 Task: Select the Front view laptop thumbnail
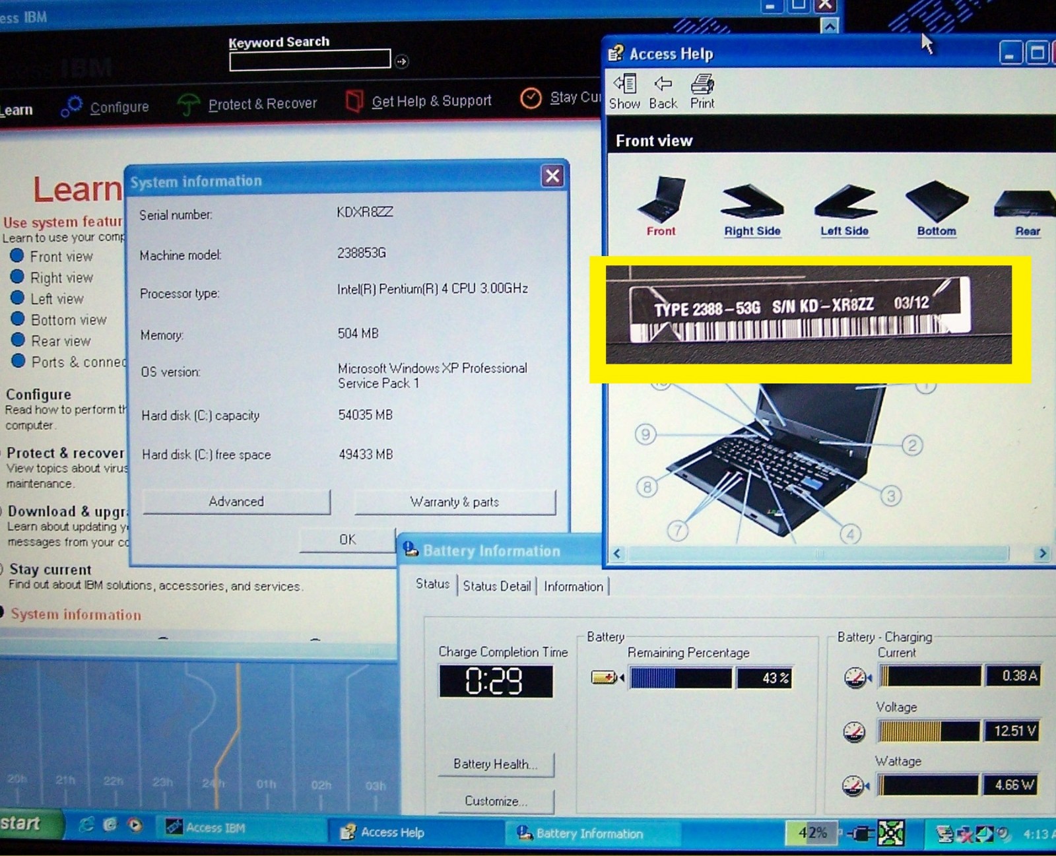[x=661, y=206]
